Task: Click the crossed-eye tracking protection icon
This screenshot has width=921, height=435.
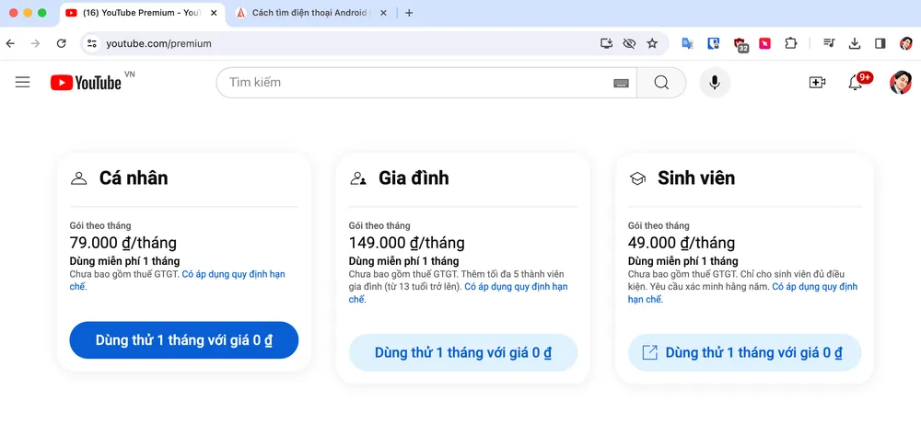Action: (629, 43)
